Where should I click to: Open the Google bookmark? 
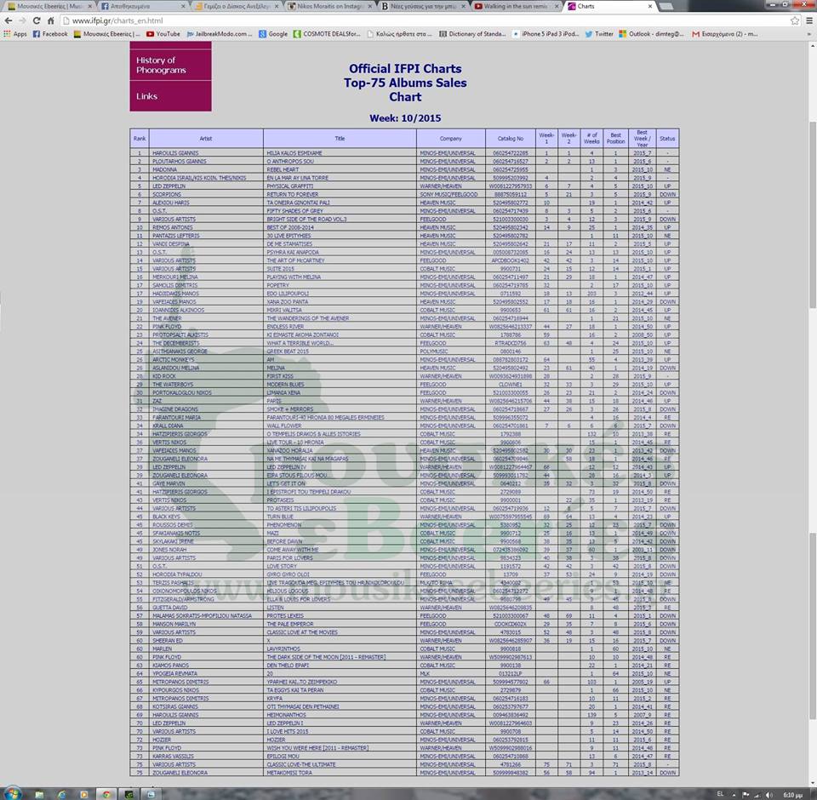[x=273, y=34]
